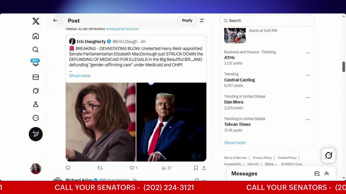This screenshot has width=346, height=194.
Task: Open Grok from the sidebar icon
Action: point(36,91)
